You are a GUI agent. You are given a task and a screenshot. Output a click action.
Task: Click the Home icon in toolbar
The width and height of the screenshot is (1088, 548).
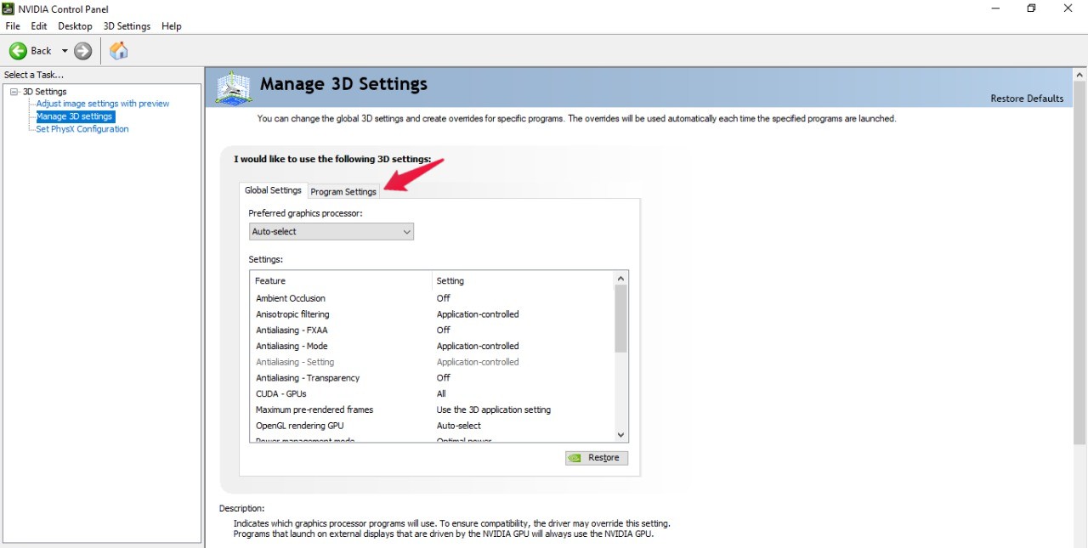click(x=119, y=51)
